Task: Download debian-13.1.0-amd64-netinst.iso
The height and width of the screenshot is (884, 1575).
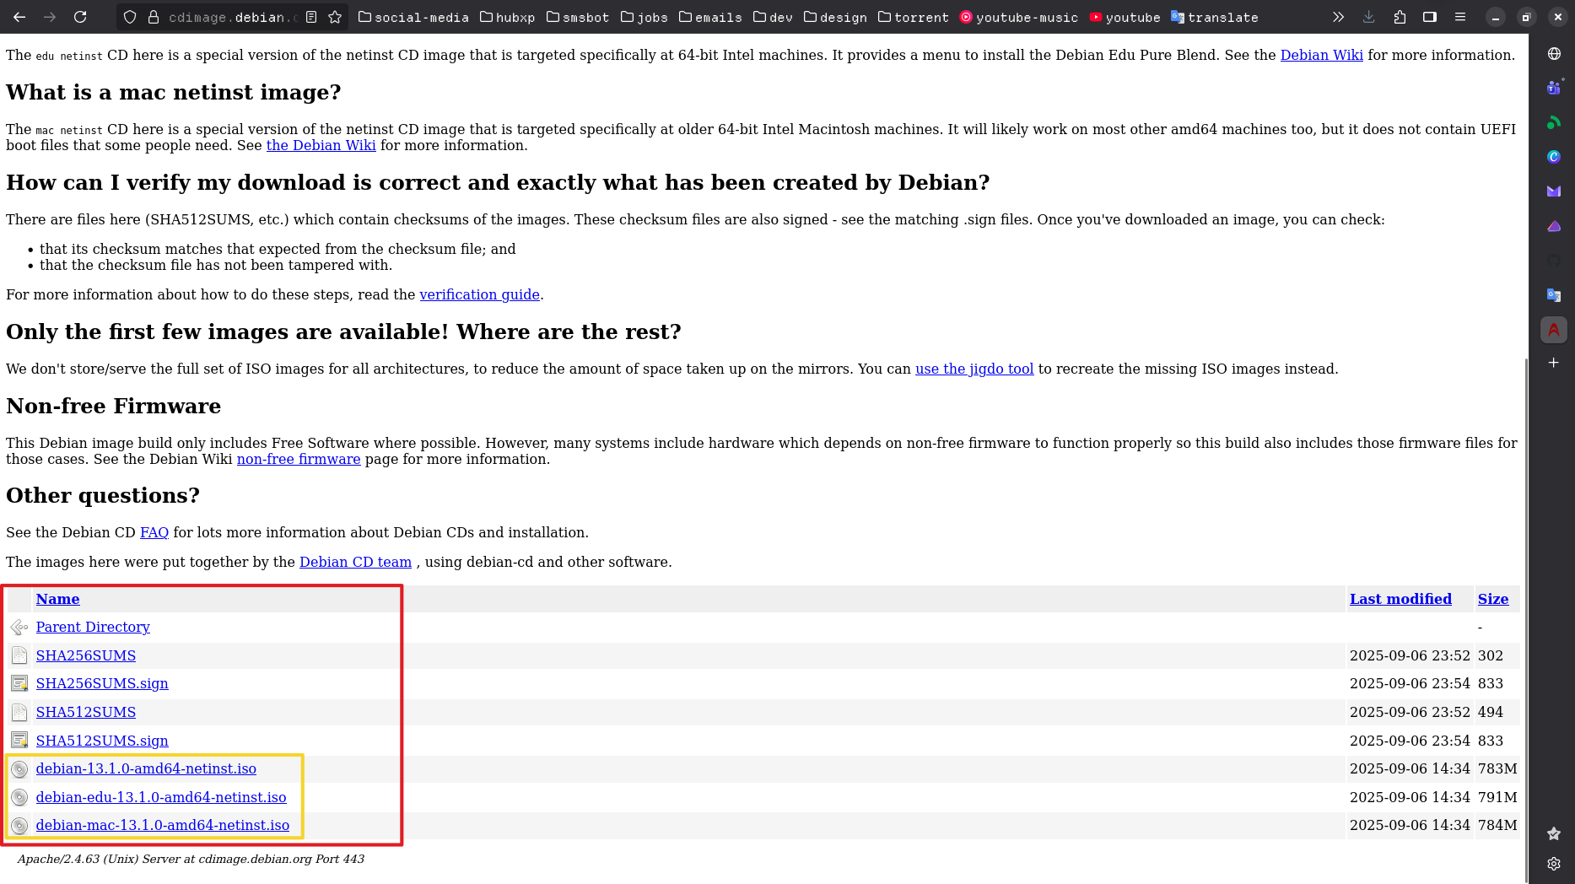Action: 146,768
